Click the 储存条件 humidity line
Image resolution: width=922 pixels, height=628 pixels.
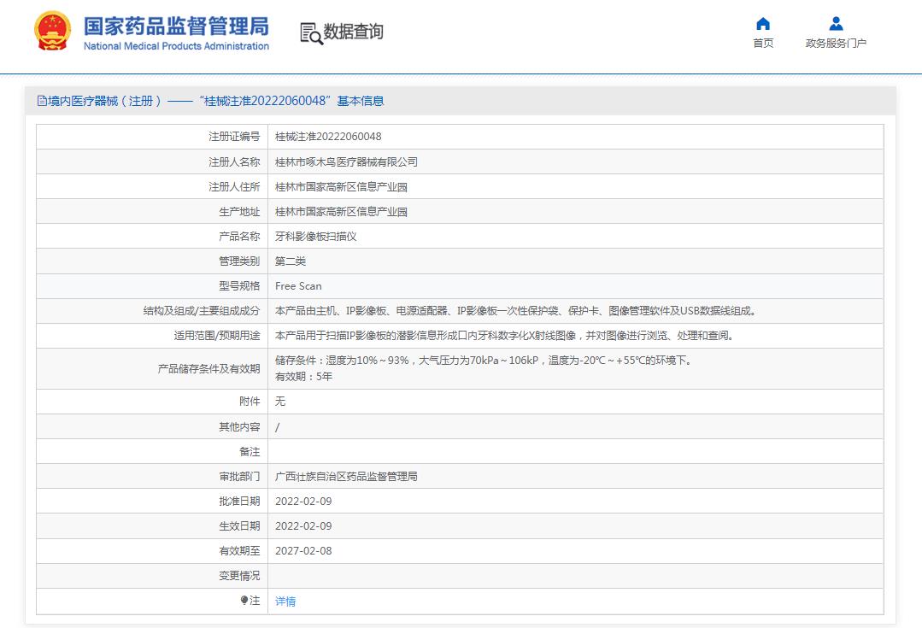tap(483, 361)
